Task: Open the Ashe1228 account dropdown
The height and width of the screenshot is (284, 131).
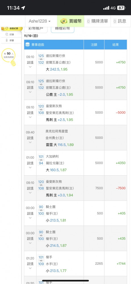Action: click(x=40, y=21)
